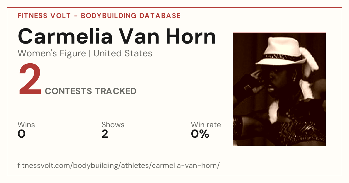
Task: Click the Contests Tracked label
Action: coord(91,91)
